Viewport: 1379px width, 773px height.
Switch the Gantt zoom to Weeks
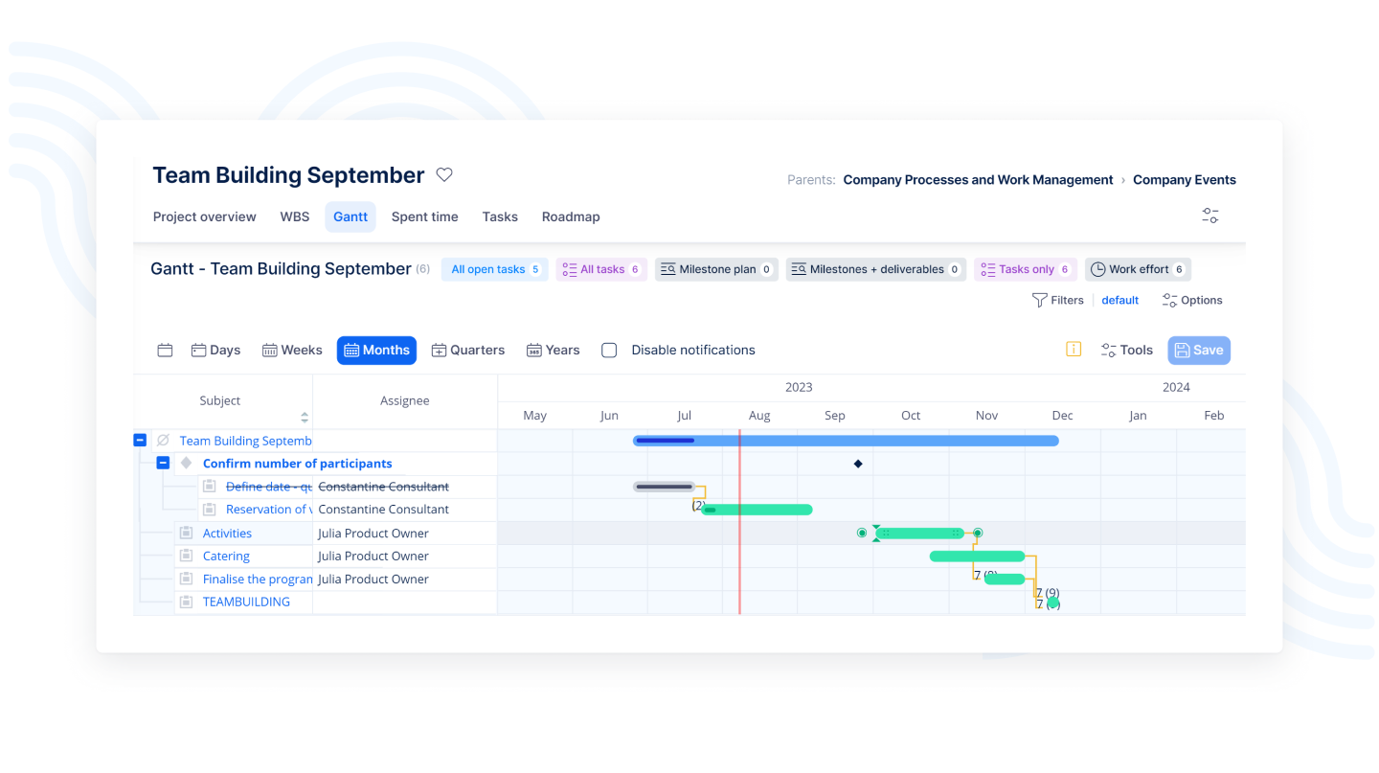[292, 351]
